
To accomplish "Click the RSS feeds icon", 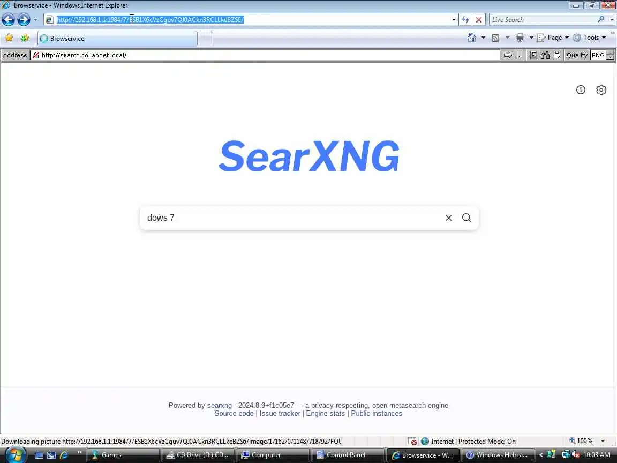I will click(495, 38).
